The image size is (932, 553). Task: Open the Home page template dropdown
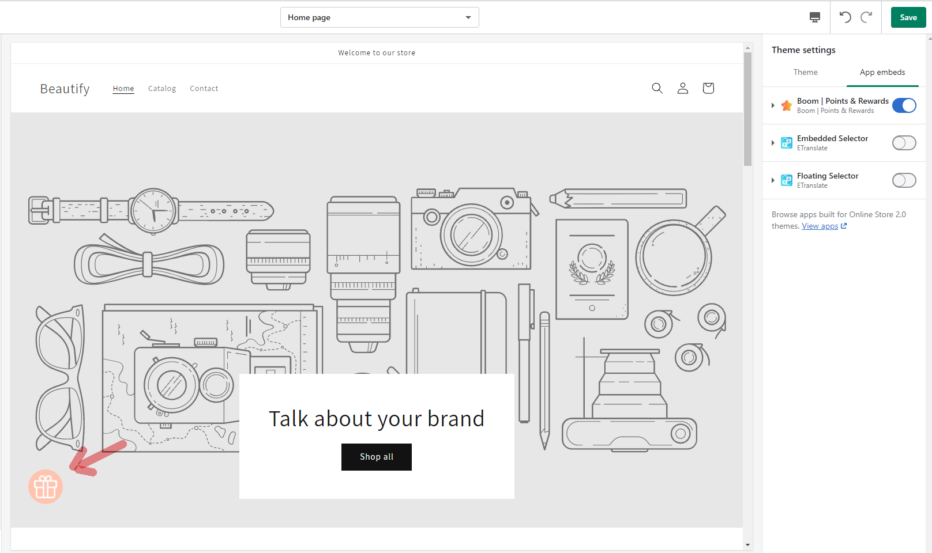tap(379, 17)
